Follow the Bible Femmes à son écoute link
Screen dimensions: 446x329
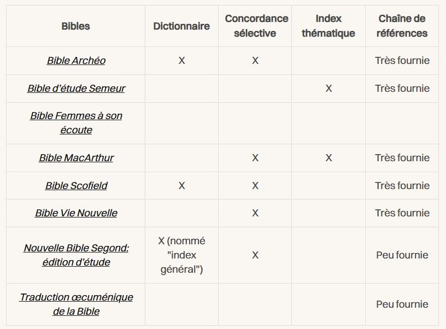tap(76, 123)
